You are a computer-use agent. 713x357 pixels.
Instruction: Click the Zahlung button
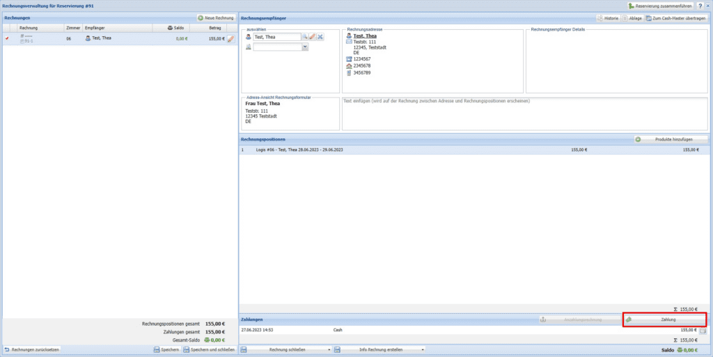[x=665, y=319]
